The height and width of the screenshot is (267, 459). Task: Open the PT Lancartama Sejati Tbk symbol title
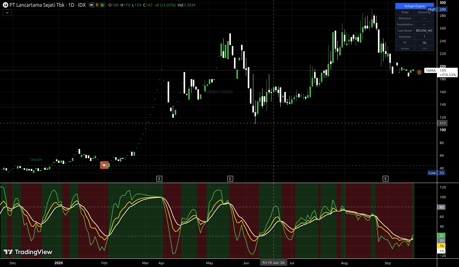[48, 5]
